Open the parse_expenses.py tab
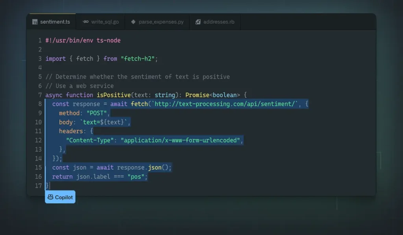The image size is (403, 235). tap(157, 22)
